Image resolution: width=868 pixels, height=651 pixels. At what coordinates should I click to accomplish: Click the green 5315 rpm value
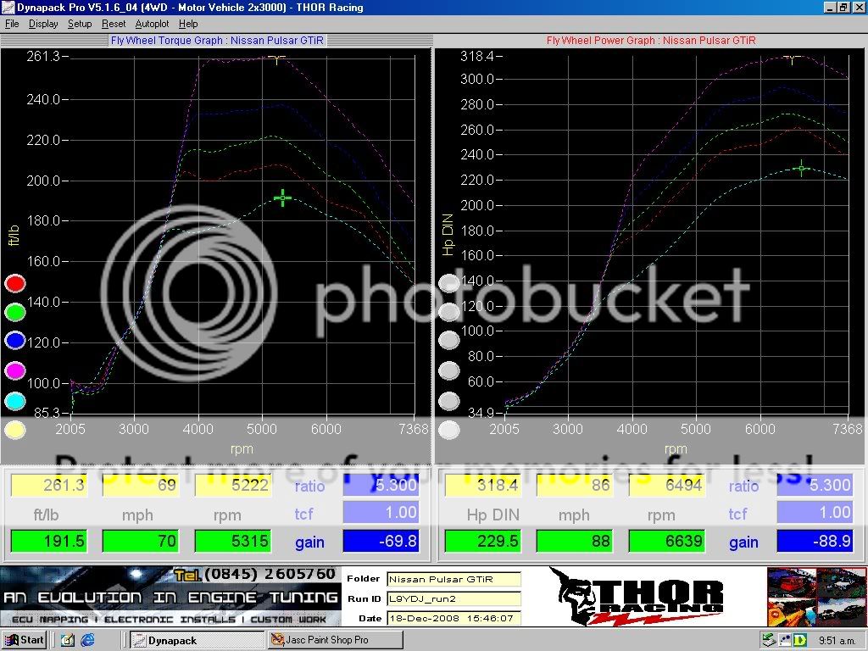click(x=234, y=541)
